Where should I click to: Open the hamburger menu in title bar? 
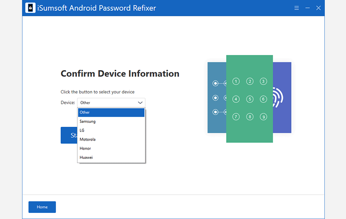[x=297, y=8]
